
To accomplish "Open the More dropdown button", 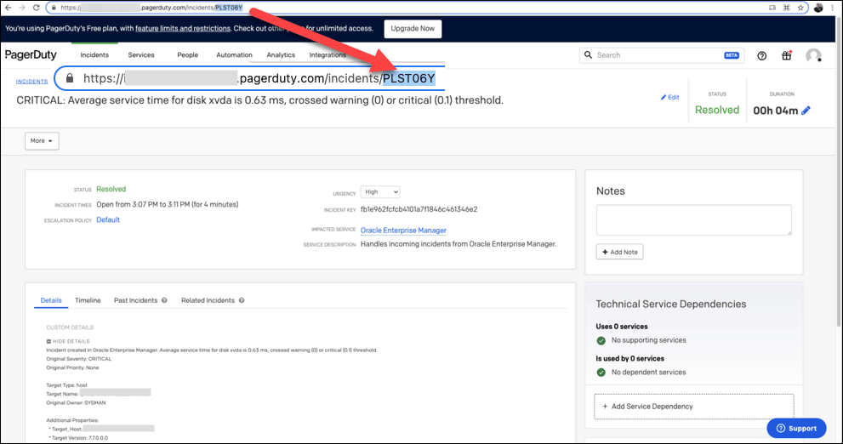I will [42, 141].
